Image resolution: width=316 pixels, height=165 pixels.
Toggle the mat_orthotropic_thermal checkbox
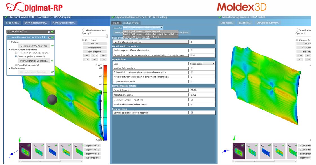(x=49, y=37)
